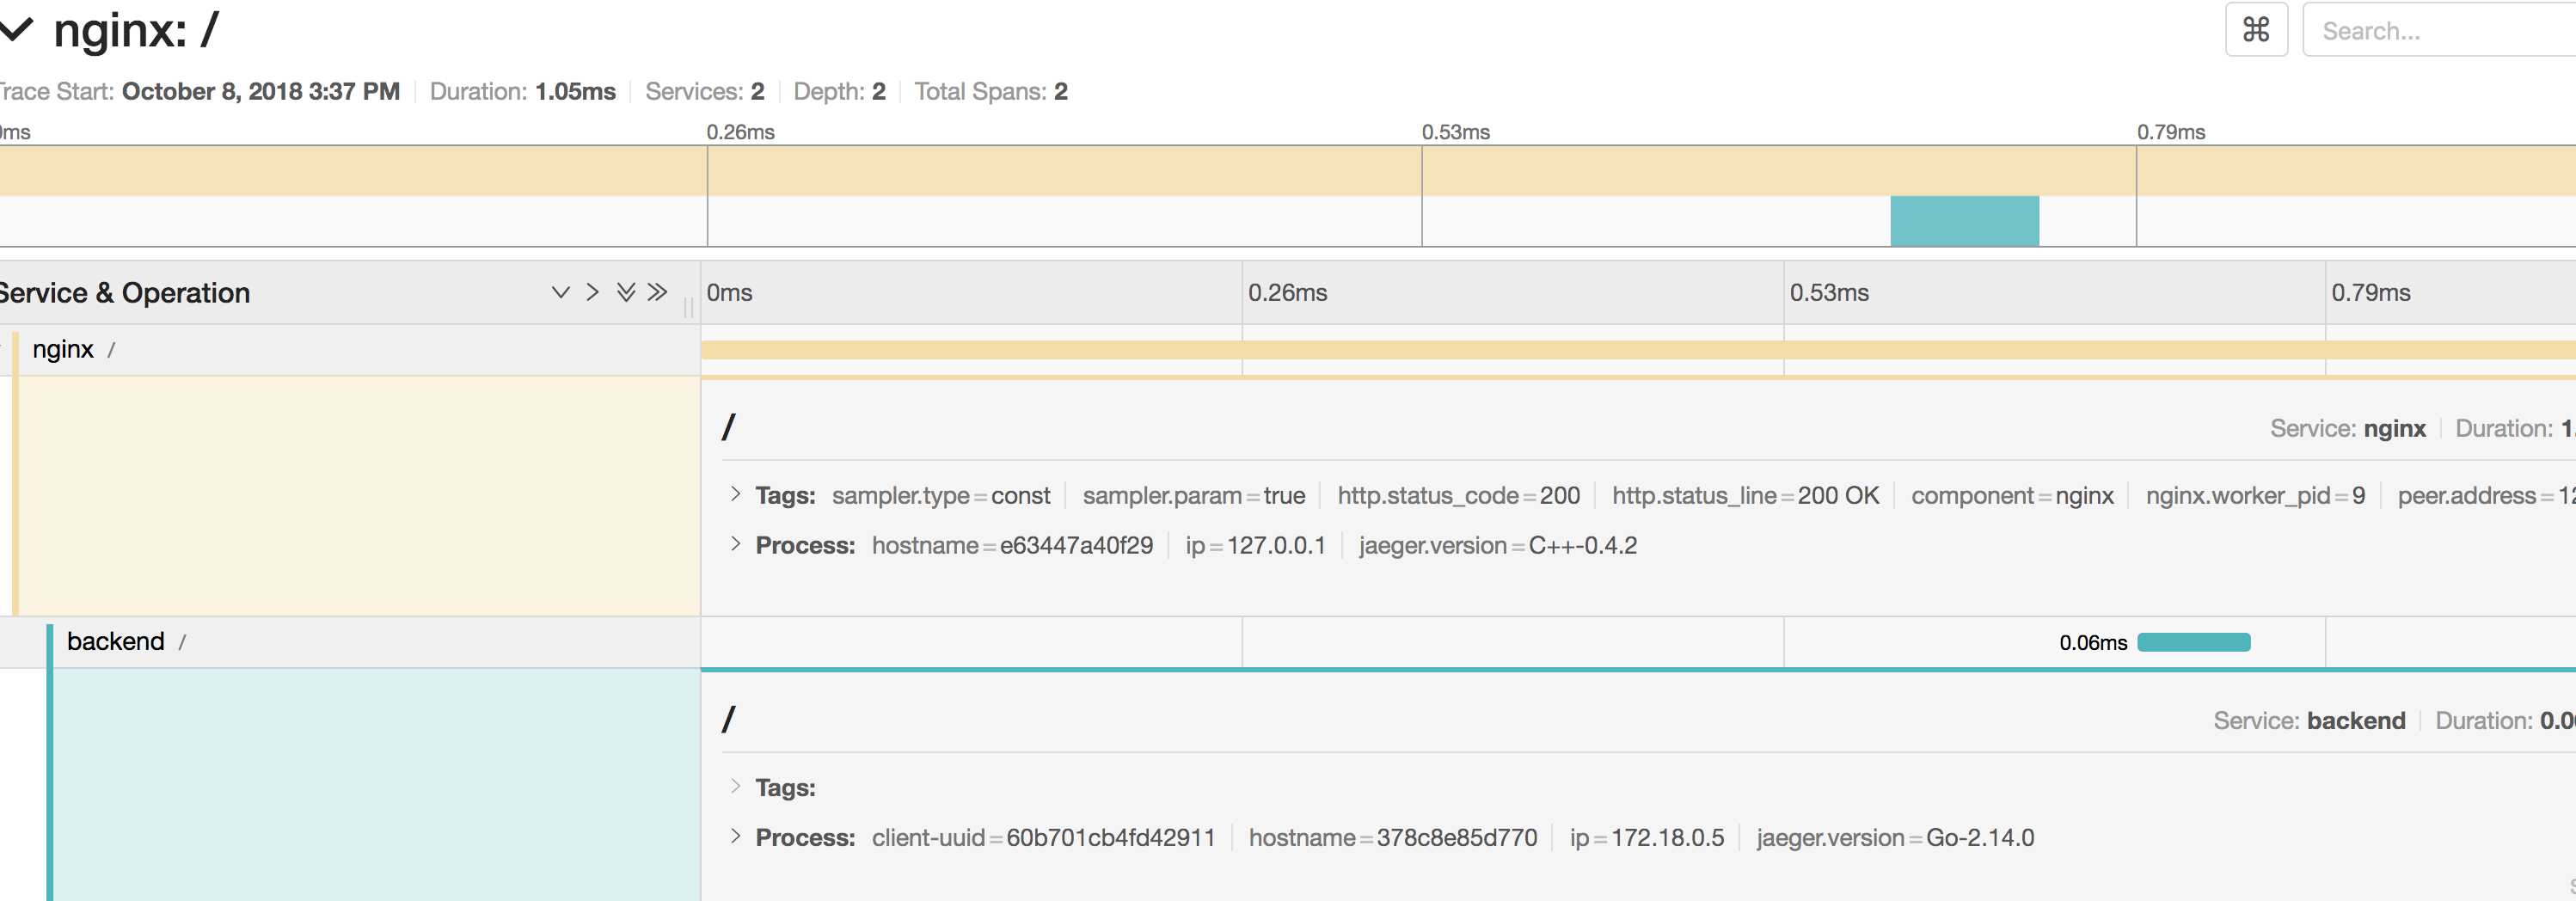Click the Service: backend label in detail
The width and height of the screenshot is (2576, 901).
[2309, 720]
